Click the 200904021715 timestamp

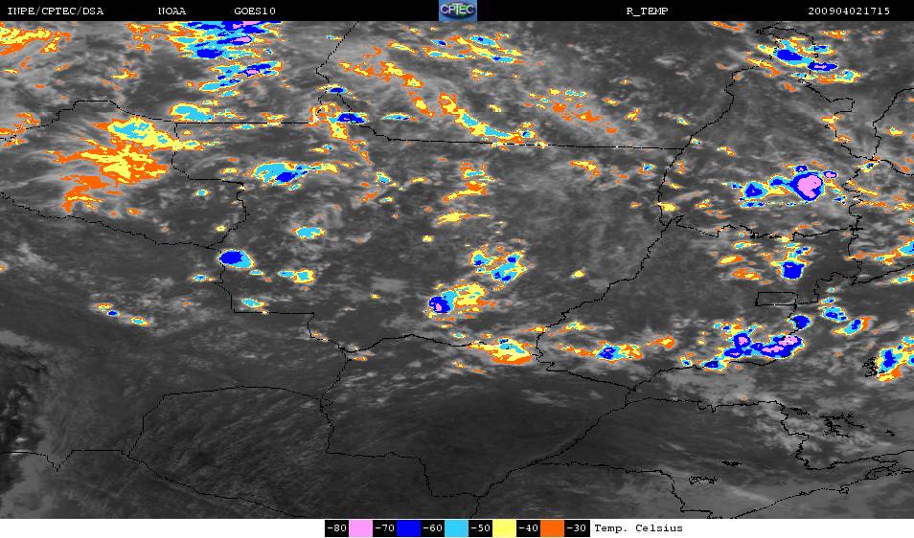[849, 11]
